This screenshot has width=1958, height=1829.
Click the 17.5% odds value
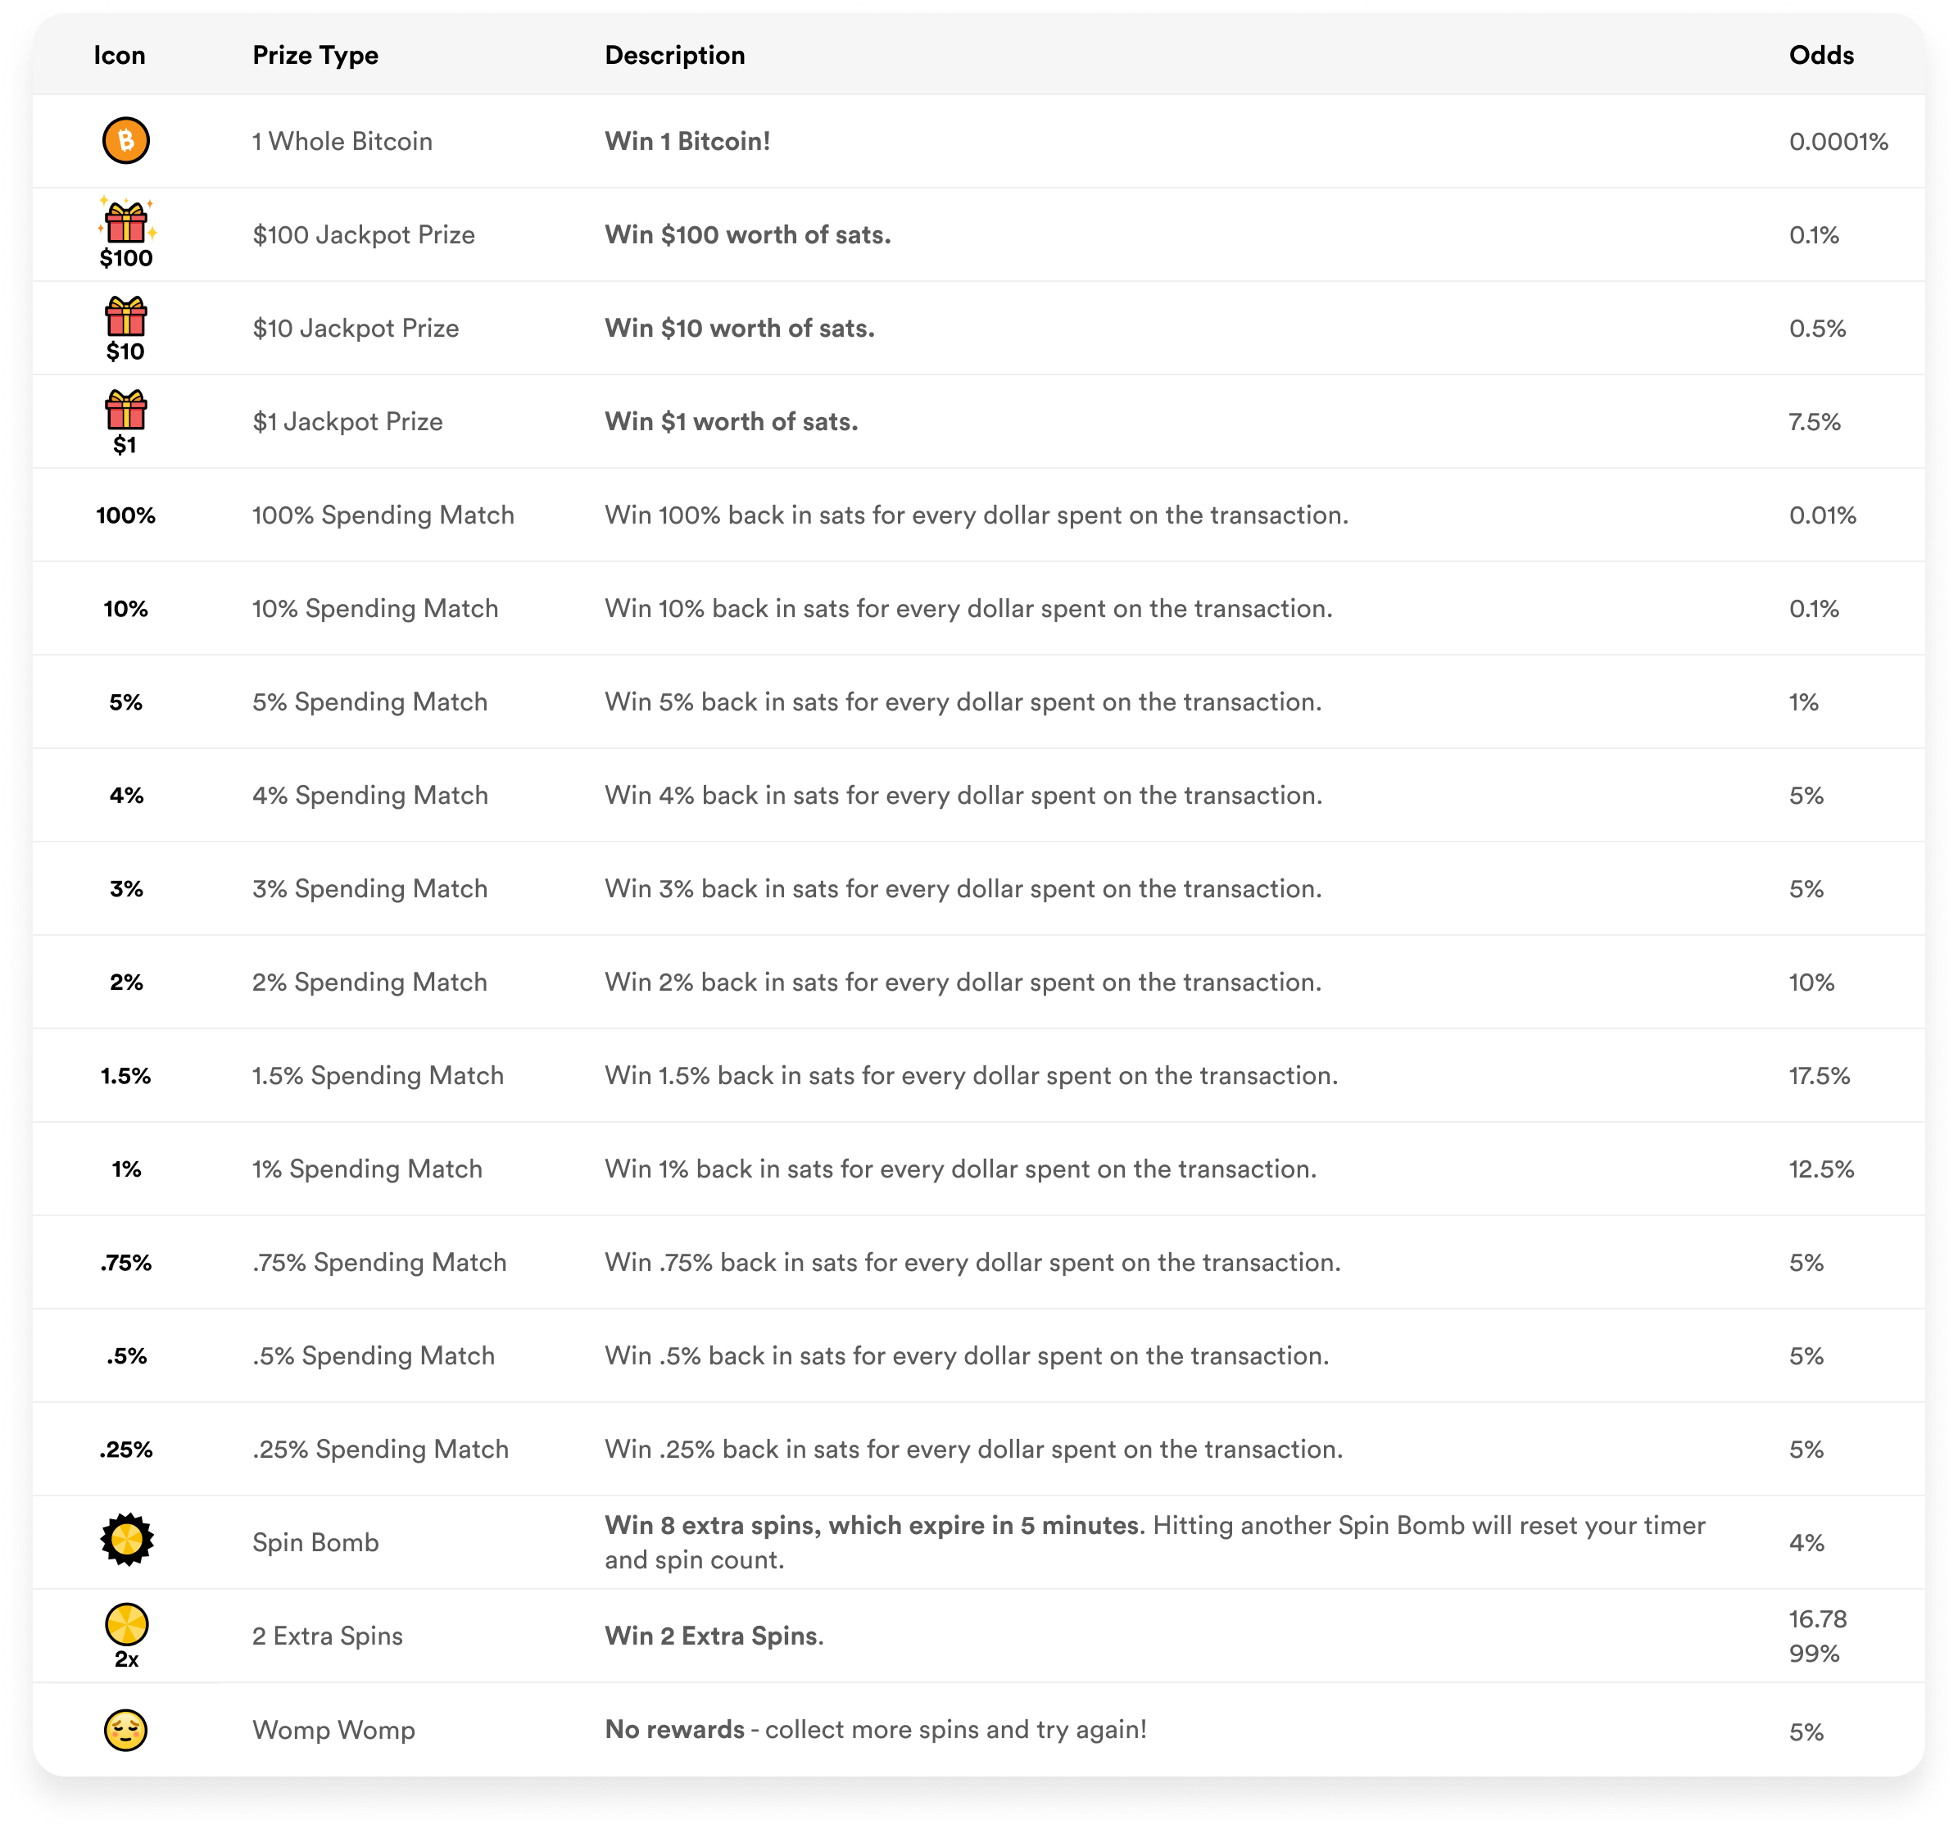(x=1819, y=1076)
